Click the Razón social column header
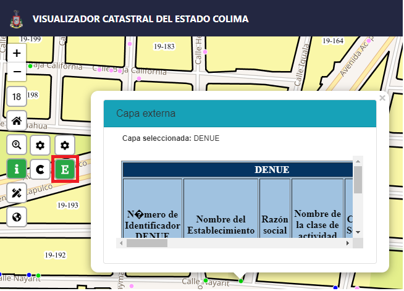 (x=275, y=225)
